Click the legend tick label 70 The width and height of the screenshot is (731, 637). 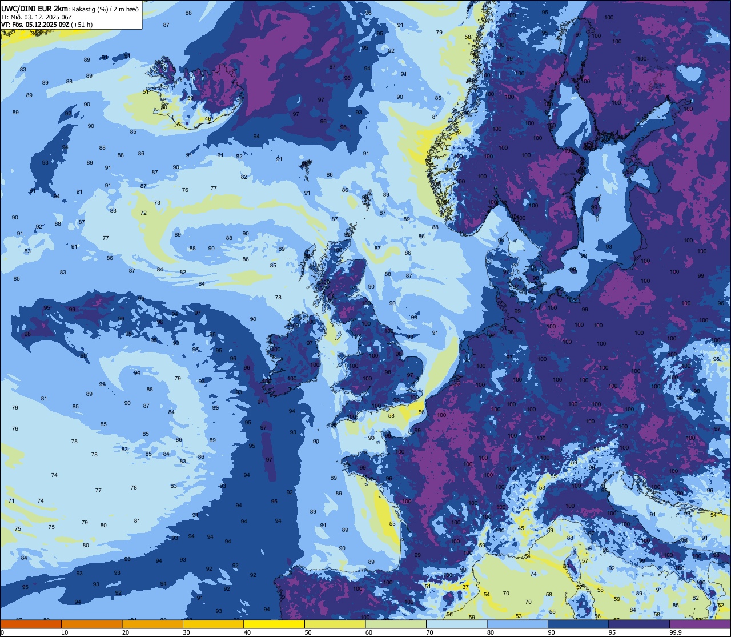(x=430, y=632)
